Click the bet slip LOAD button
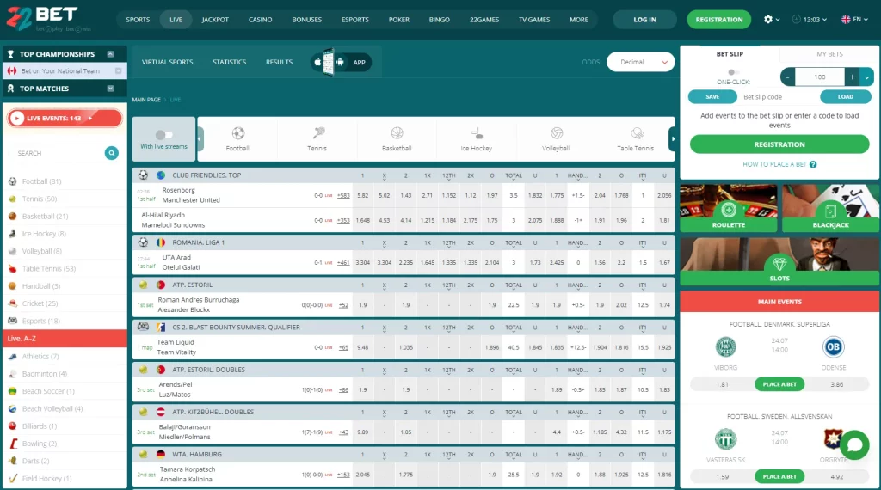Image resolution: width=881 pixels, height=490 pixels. [845, 96]
